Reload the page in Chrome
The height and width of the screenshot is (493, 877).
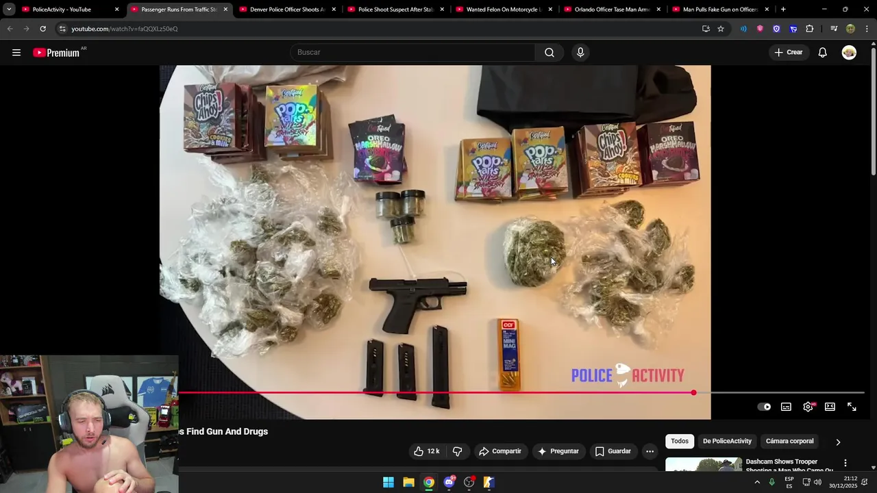(x=42, y=29)
